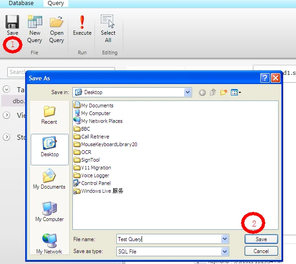Click the Help question mark button
This screenshot has height=264, width=296.
point(265,78)
